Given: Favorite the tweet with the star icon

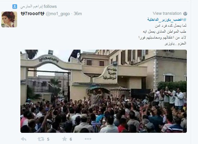Looking at the screenshot, I should pyautogui.click(x=64, y=139).
